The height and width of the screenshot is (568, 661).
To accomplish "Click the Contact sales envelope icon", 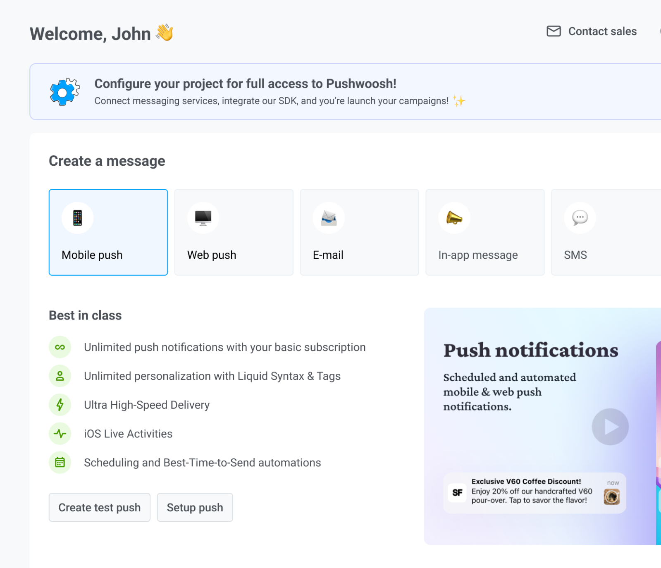I will click(x=554, y=31).
